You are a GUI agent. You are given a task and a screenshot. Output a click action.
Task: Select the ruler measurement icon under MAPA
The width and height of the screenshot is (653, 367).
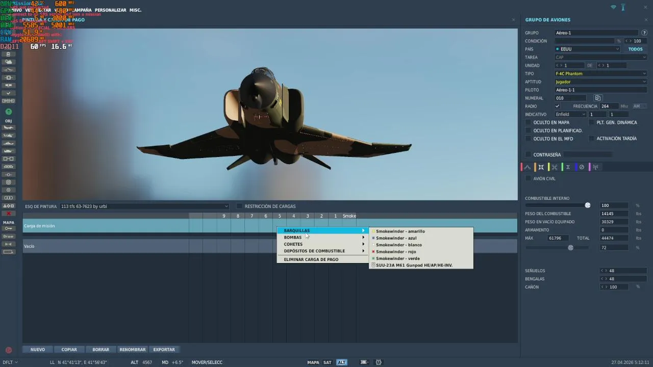[x=8, y=244]
